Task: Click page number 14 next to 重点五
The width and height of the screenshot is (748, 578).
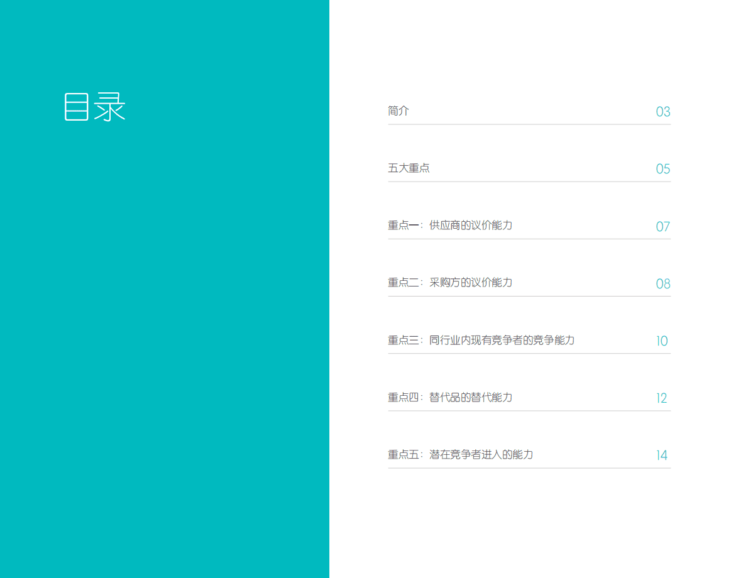Action: point(662,455)
